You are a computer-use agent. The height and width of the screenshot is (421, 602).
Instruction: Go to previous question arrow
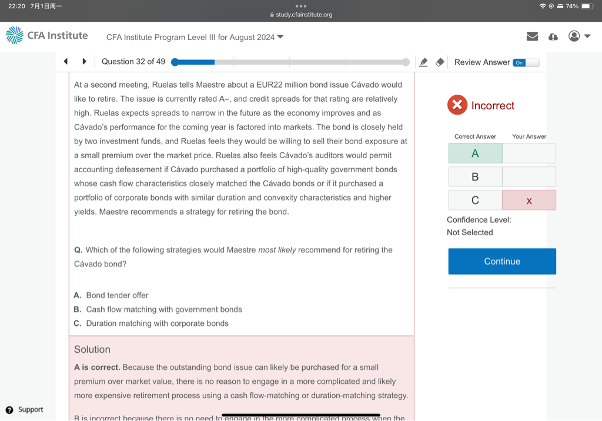[x=66, y=62]
